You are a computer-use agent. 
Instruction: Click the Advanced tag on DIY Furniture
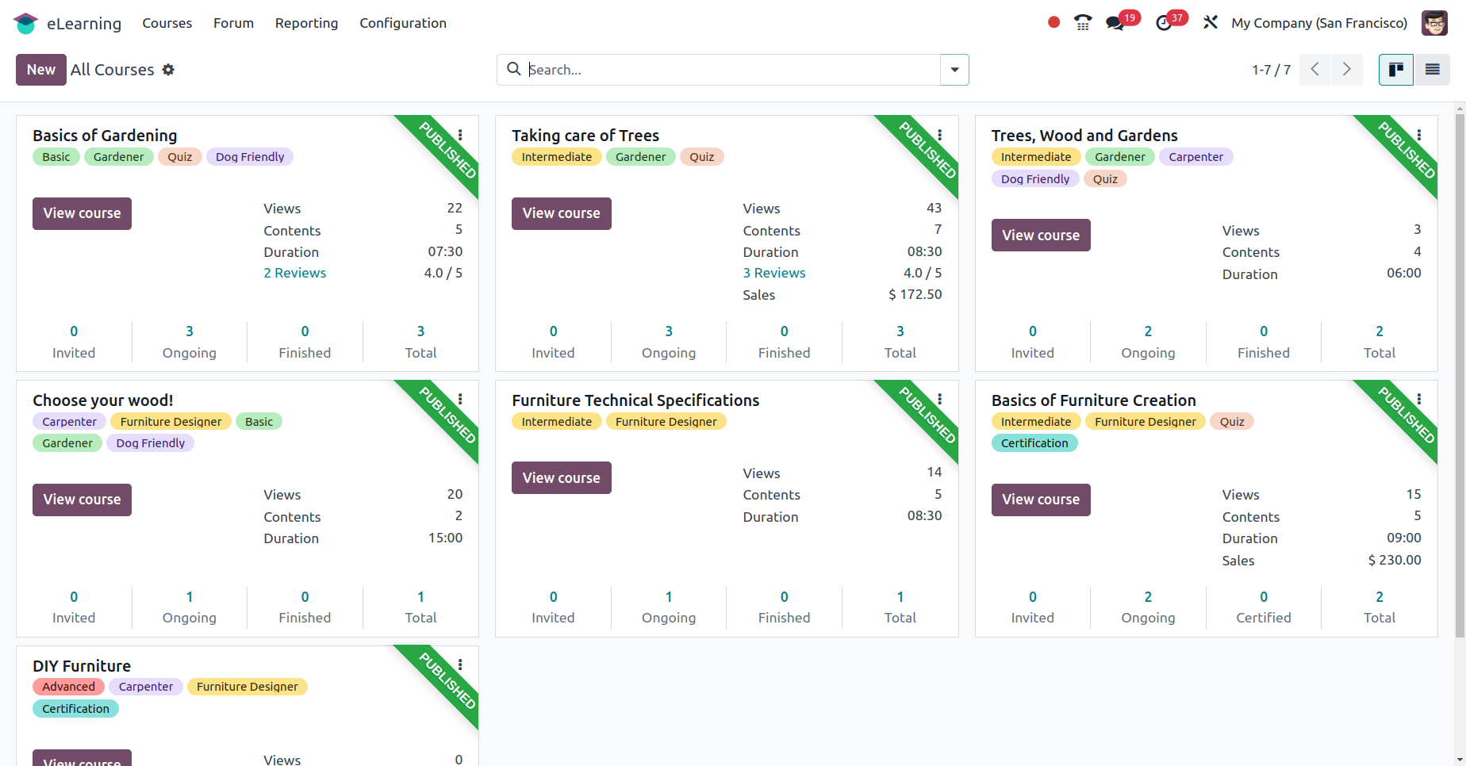coord(68,687)
